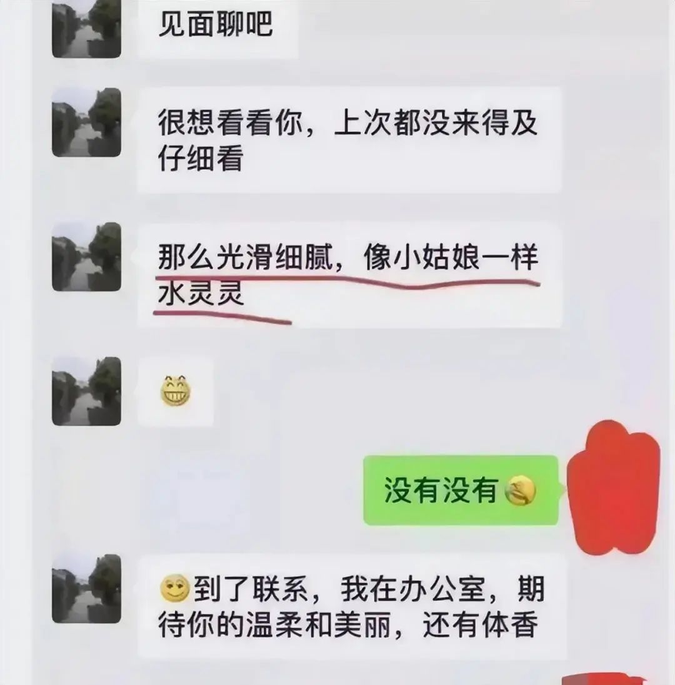Image resolution: width=675 pixels, height=685 pixels.
Task: Click the facepalm emoji in the green bubble
Action: [x=520, y=491]
